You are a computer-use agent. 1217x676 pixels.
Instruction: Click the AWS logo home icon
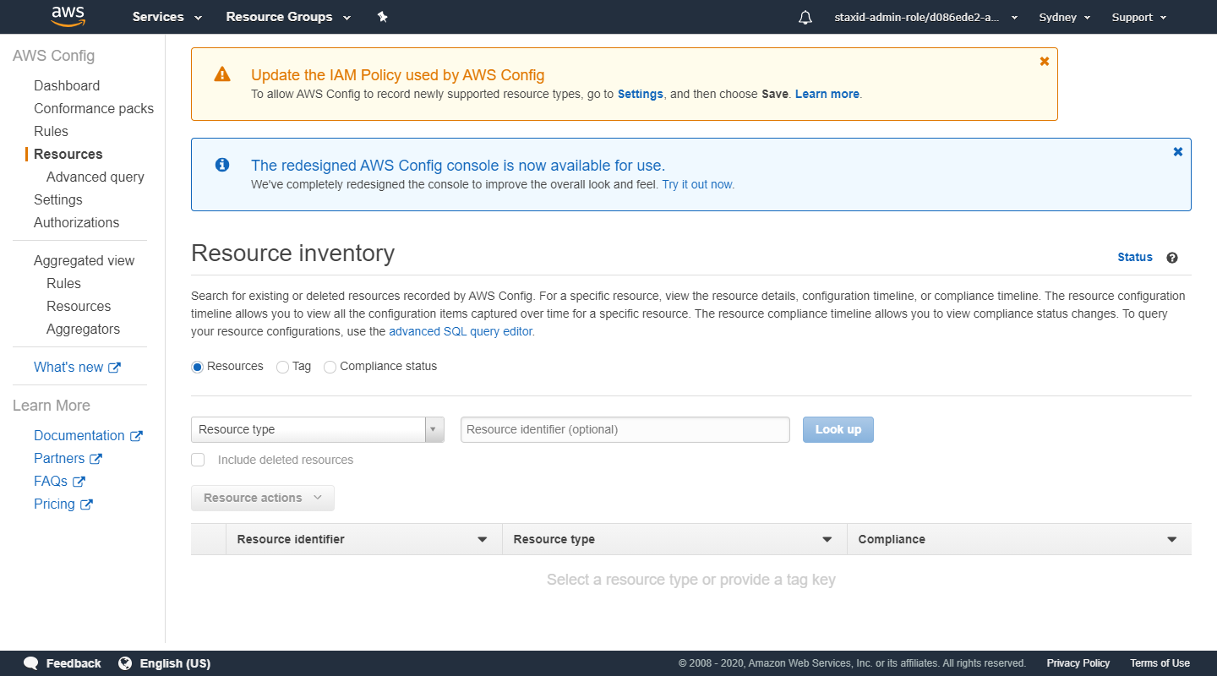pos(68,17)
